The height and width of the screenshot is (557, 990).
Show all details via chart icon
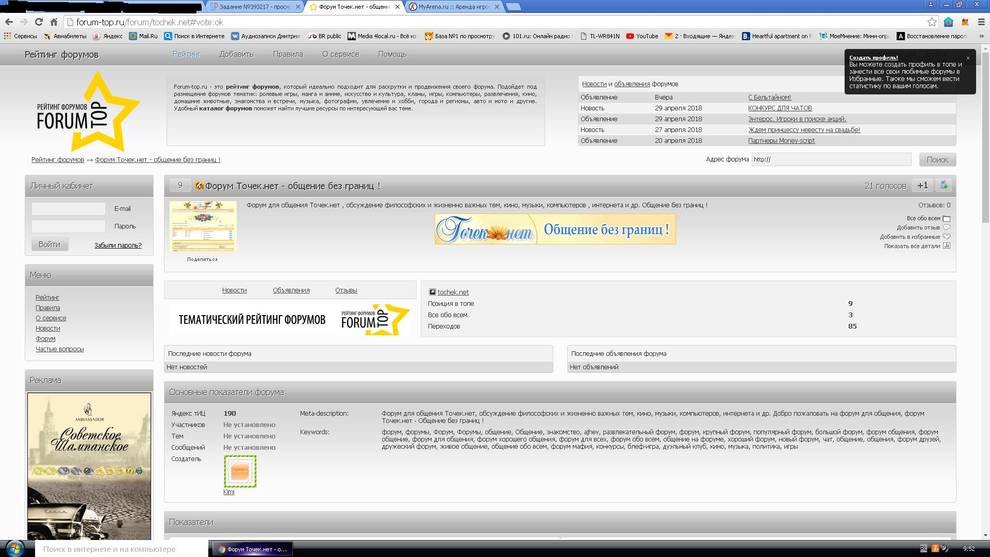pyautogui.click(x=946, y=246)
